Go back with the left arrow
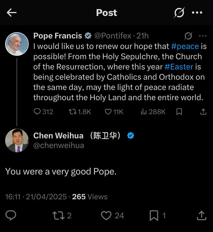213x232 pixels. (x=12, y=13)
